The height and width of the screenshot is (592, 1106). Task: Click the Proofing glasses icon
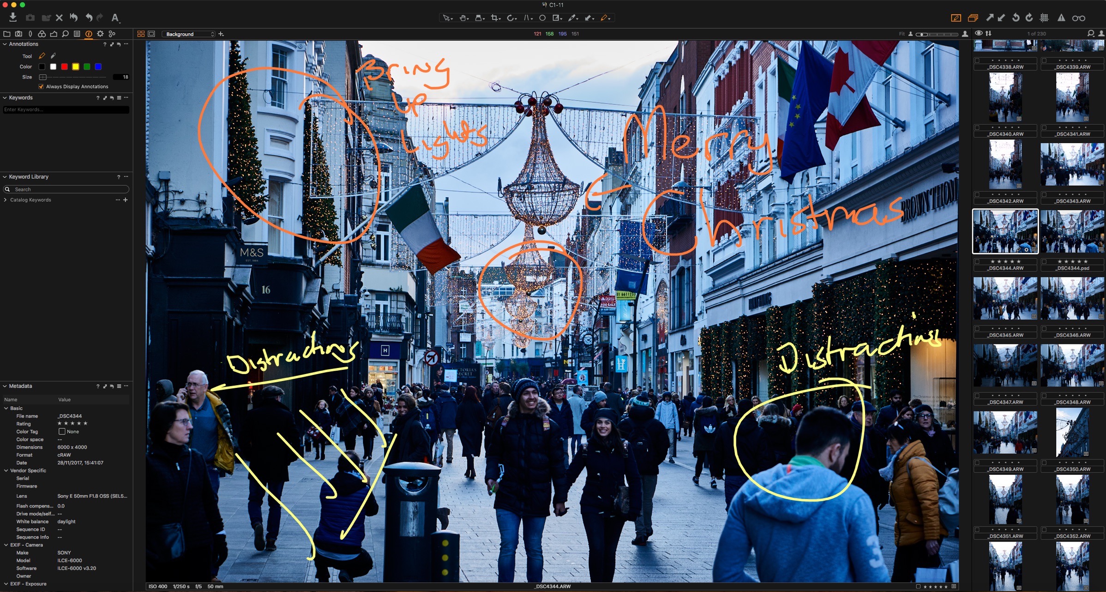(1079, 18)
